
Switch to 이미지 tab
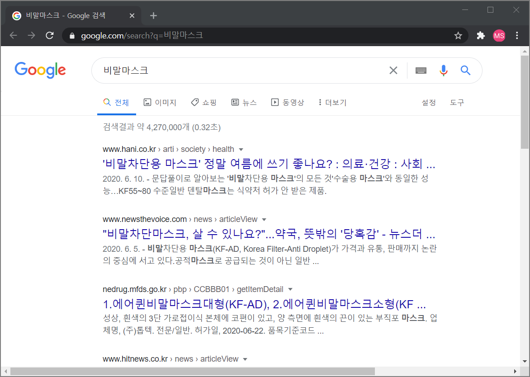(x=160, y=103)
